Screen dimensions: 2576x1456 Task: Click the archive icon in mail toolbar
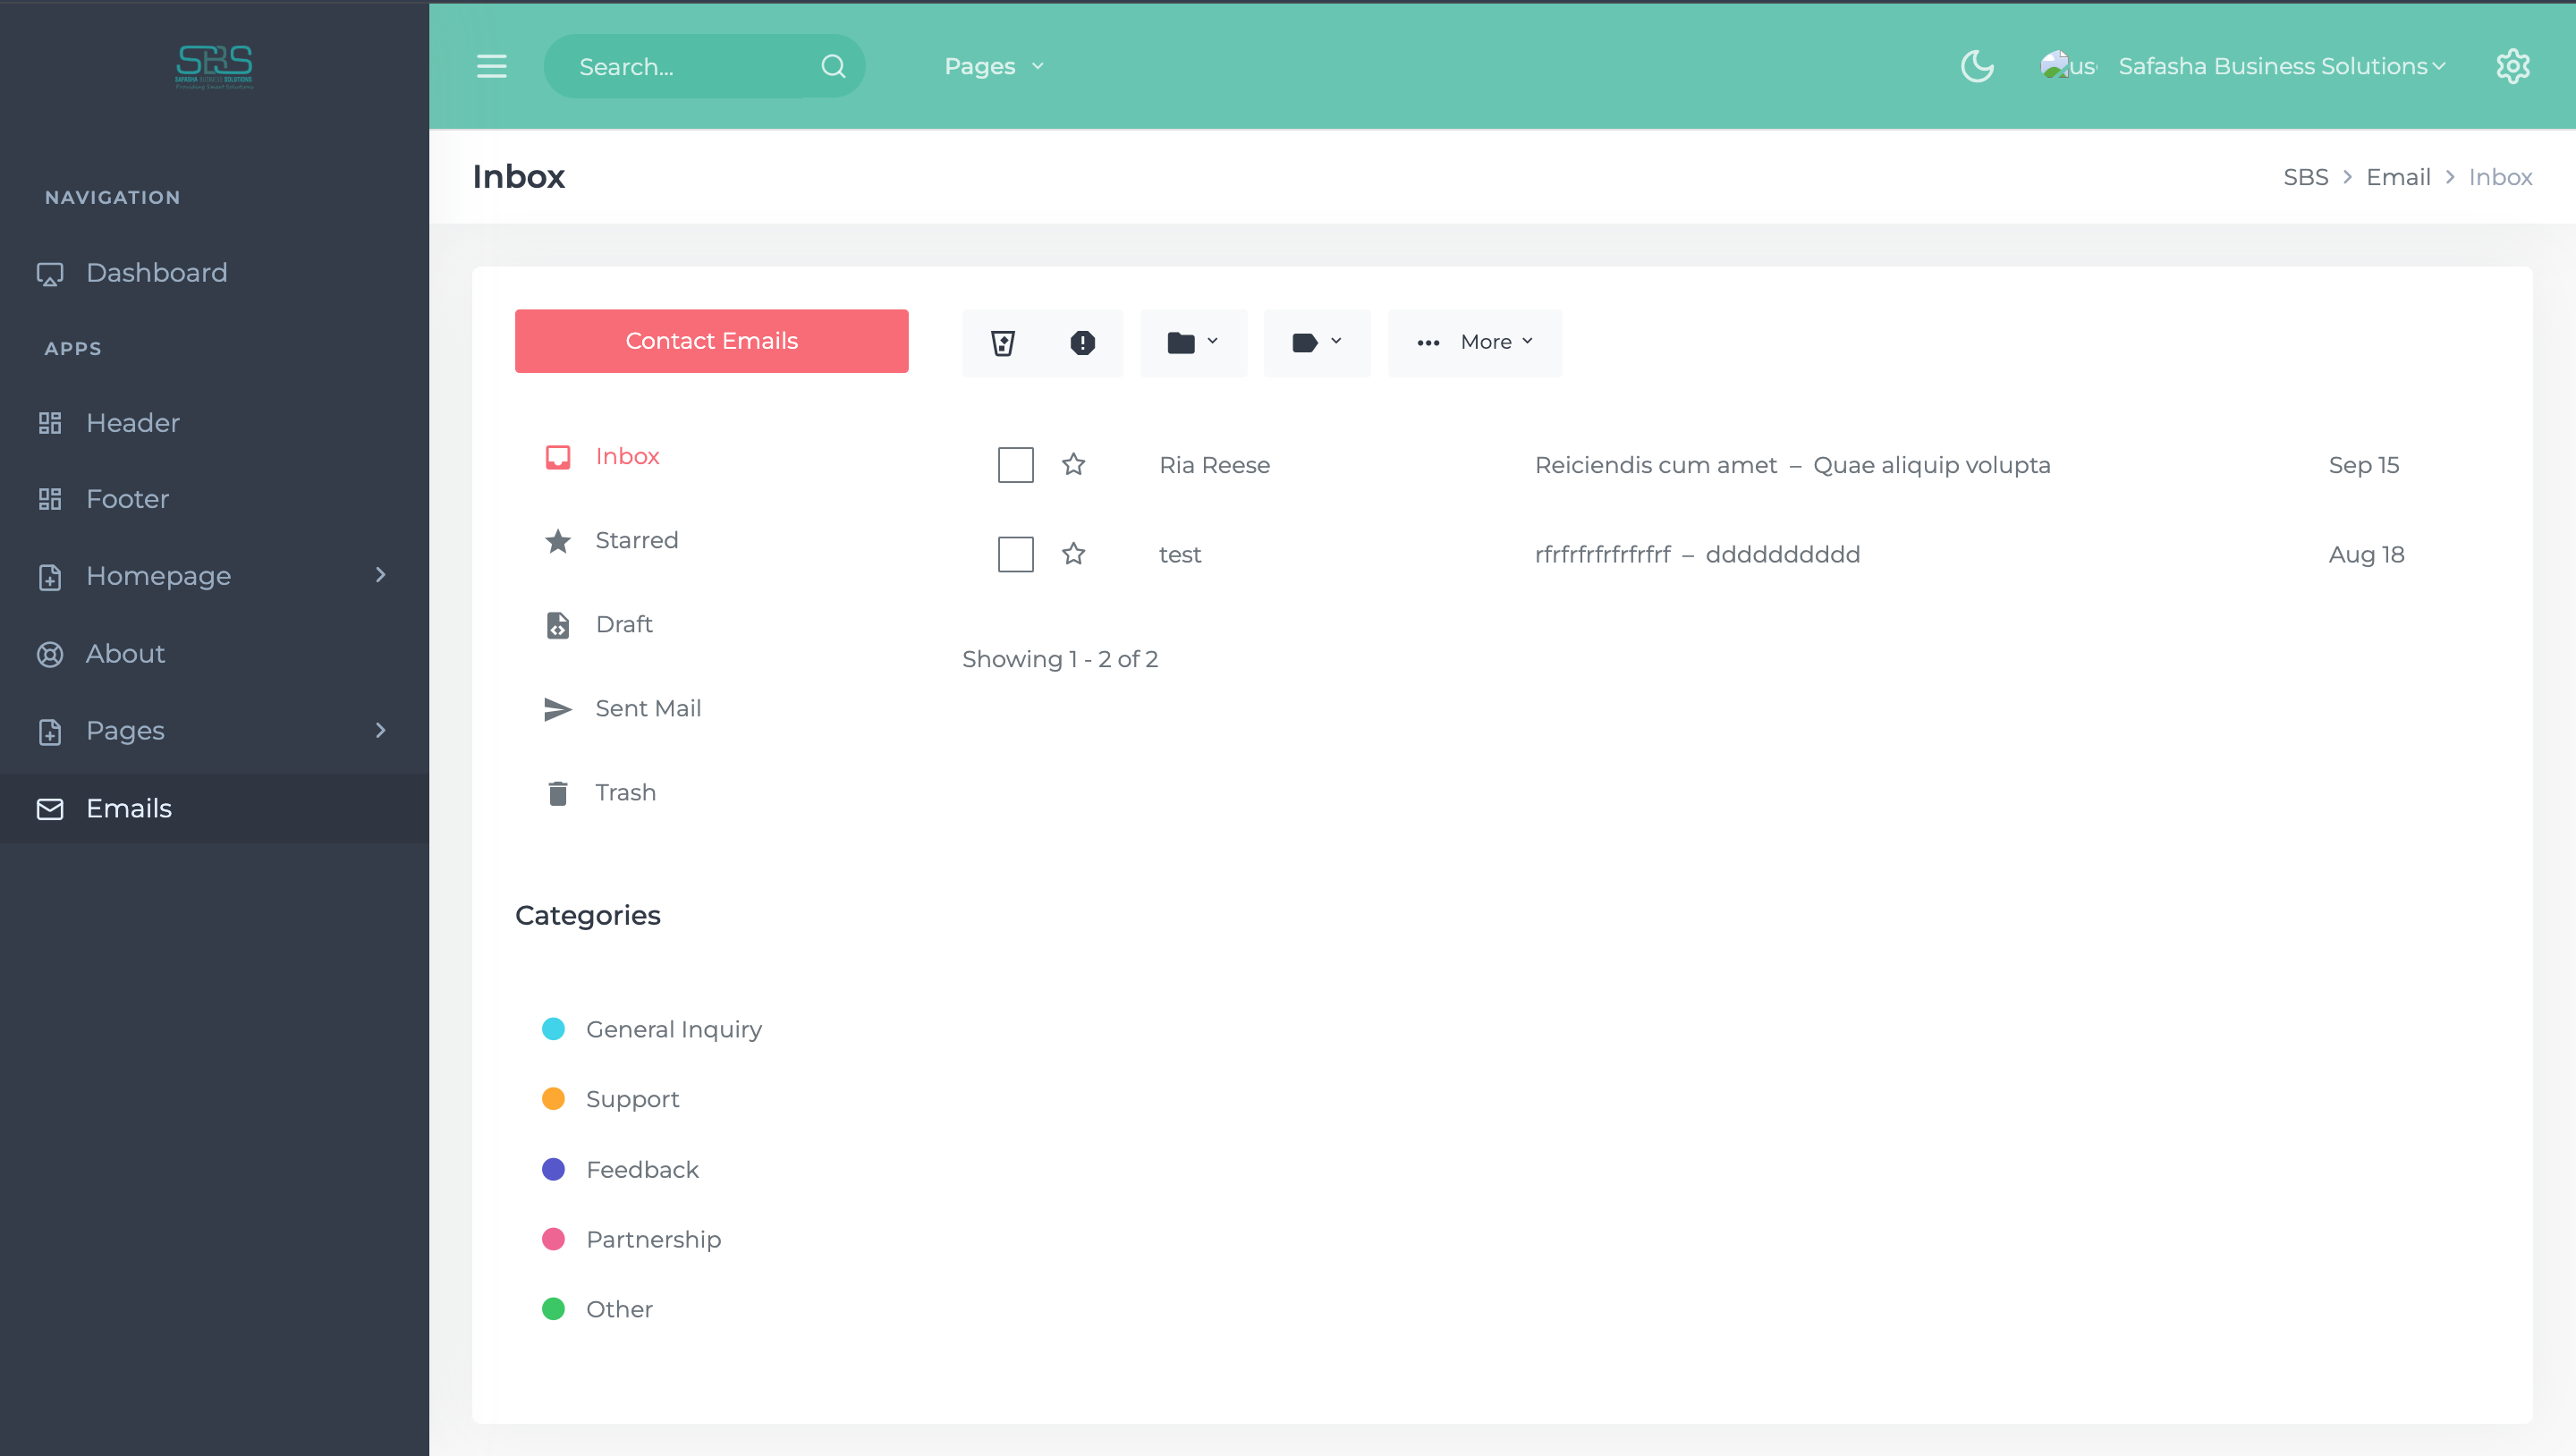tap(1003, 343)
